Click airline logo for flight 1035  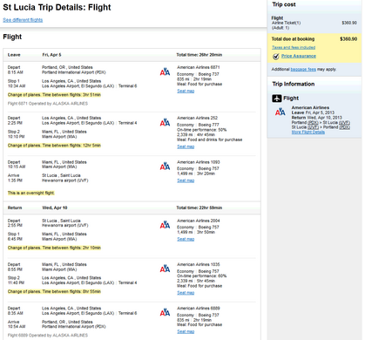[165, 269]
